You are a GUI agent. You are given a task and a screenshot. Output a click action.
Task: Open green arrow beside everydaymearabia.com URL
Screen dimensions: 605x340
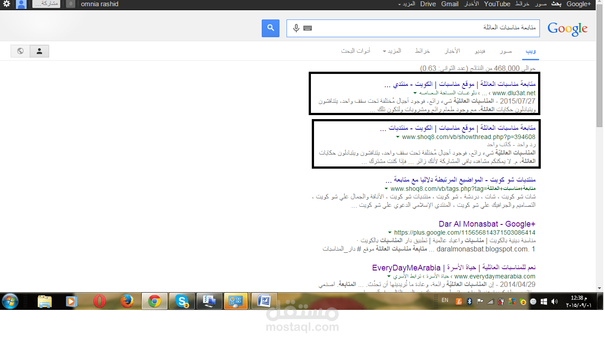coord(388,276)
